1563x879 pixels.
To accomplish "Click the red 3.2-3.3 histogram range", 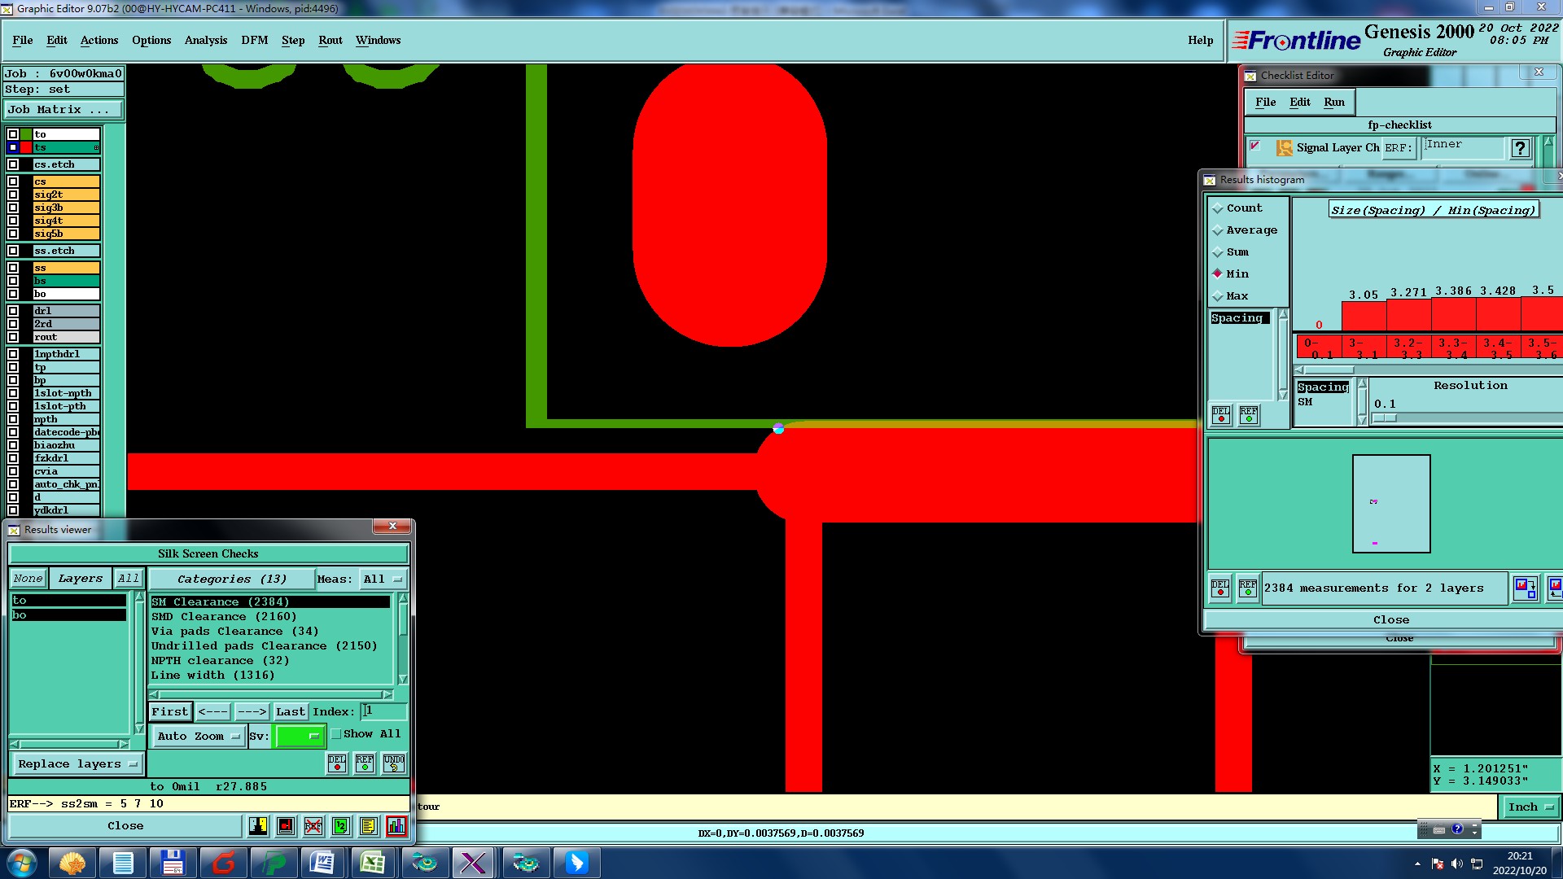I will click(1408, 348).
